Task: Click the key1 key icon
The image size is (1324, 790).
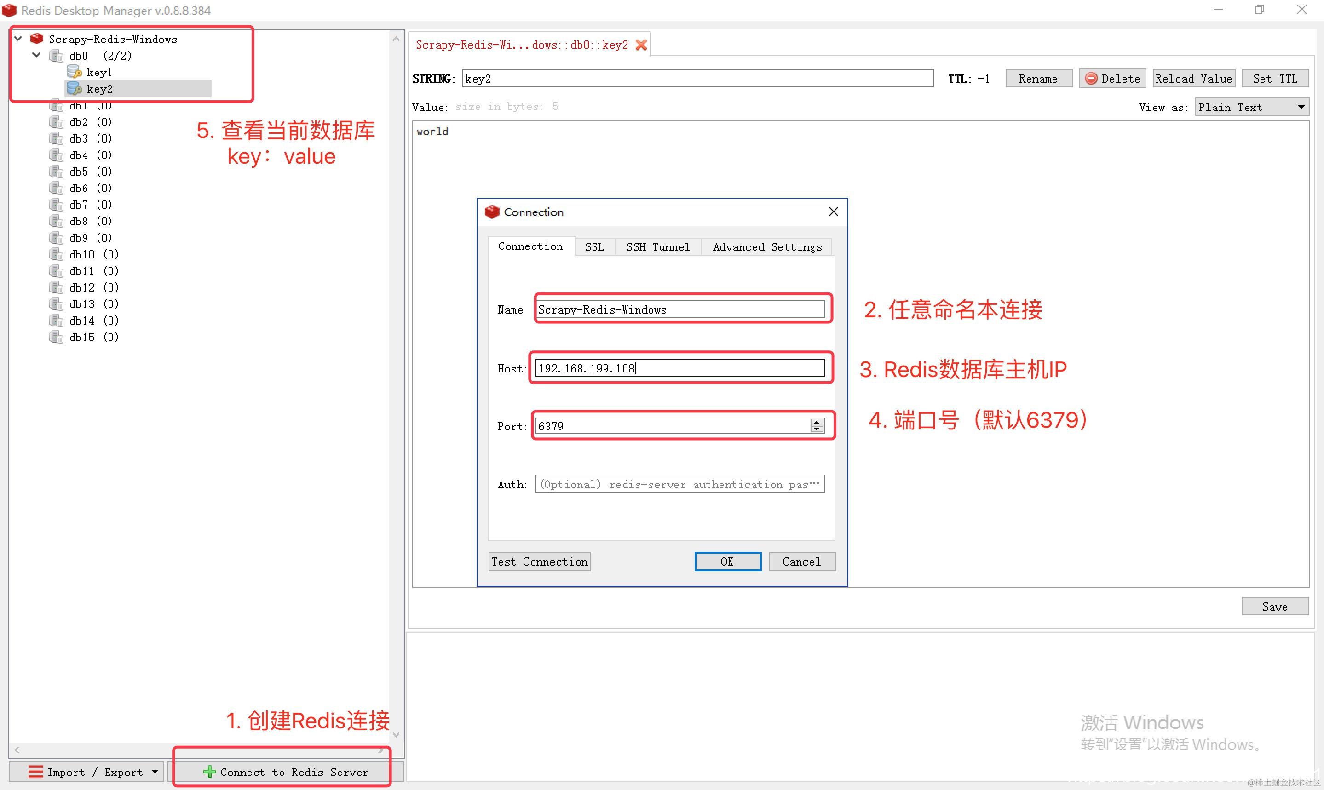Action: pos(75,72)
